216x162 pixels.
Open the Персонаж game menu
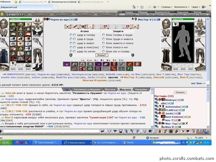[183, 12]
